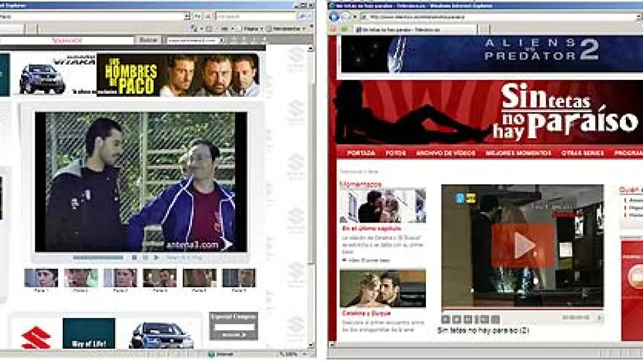Viewport: 643px width, 361px height.
Task: Click the Antena3 video progress bar
Action: [98, 258]
